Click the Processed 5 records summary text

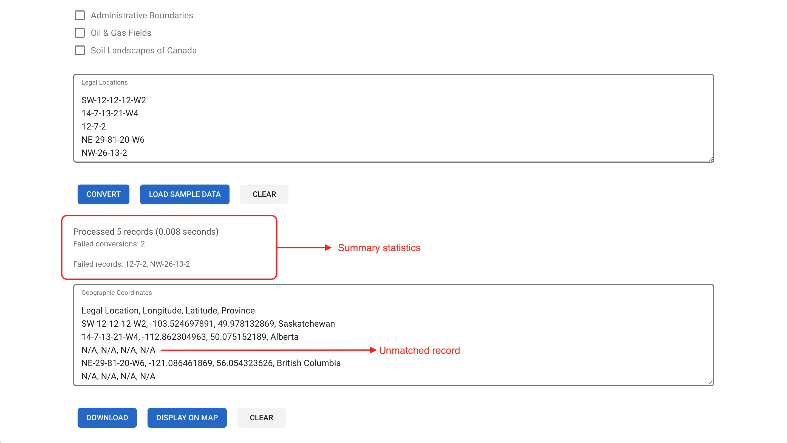point(146,232)
